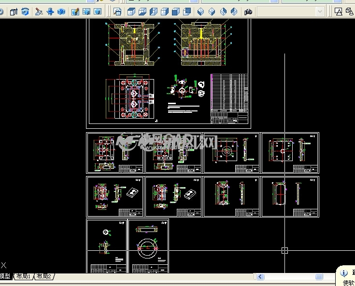Click the combo box's down arrow
This screenshot has height=286, width=355.
320,12
